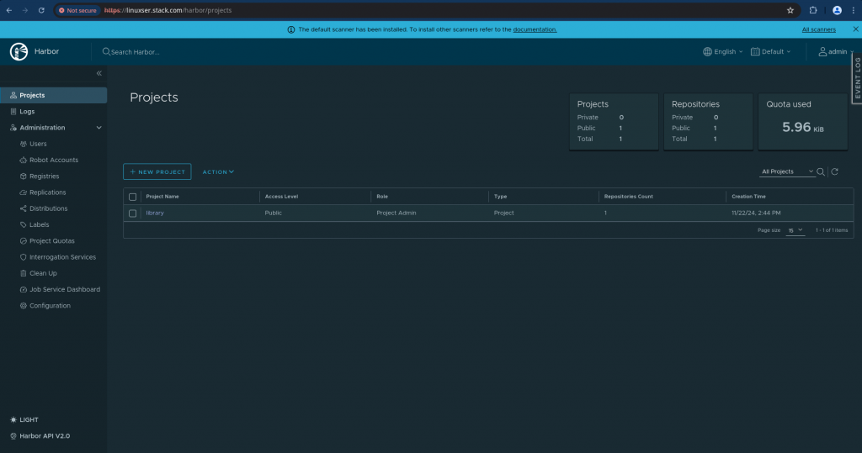Click the globe icon next to English
This screenshot has height=453, width=862.
pyautogui.click(x=707, y=51)
